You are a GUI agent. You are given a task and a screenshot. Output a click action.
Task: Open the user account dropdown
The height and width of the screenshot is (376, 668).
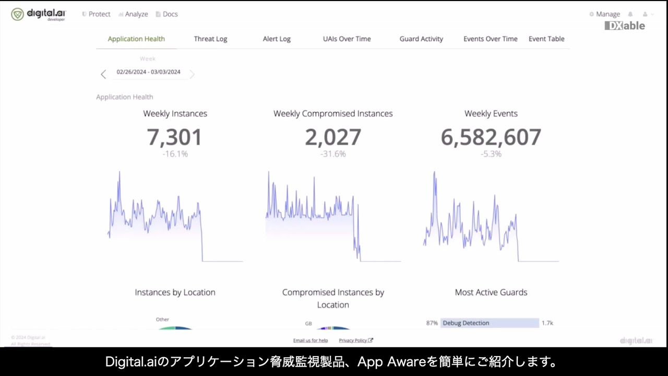[x=648, y=14]
